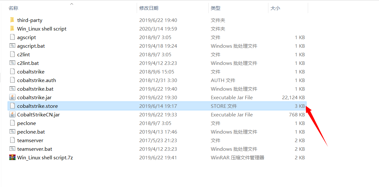Click the peclone blank file icon

click(12, 123)
